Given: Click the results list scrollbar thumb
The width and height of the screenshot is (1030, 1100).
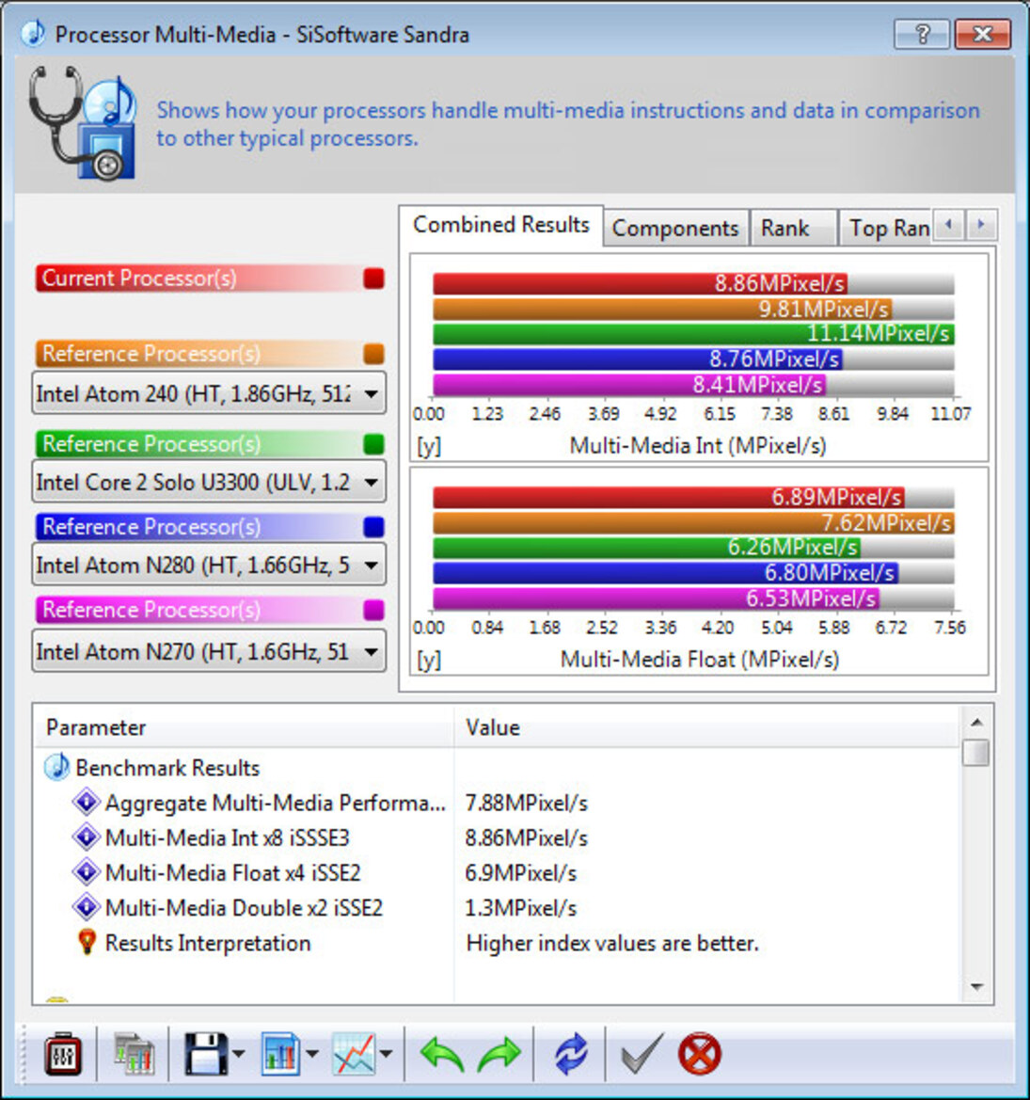Looking at the screenshot, I should pos(976,753).
